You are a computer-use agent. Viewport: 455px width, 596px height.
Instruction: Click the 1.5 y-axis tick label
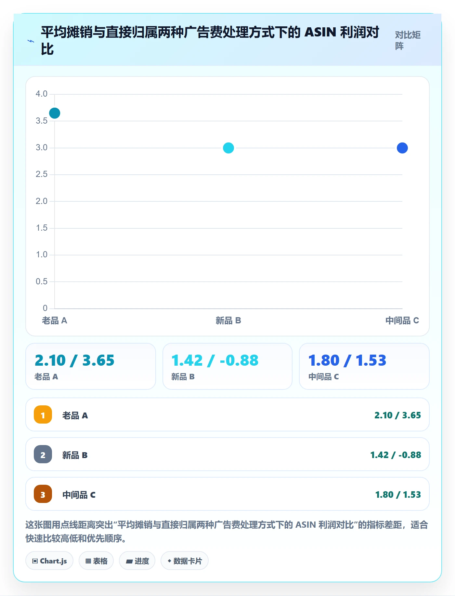42,228
